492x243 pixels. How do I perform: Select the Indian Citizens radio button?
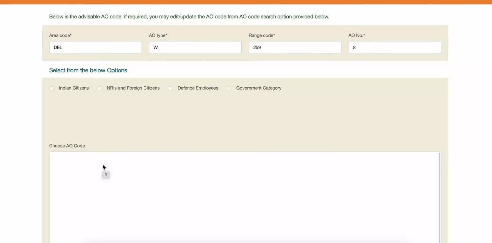(51, 88)
